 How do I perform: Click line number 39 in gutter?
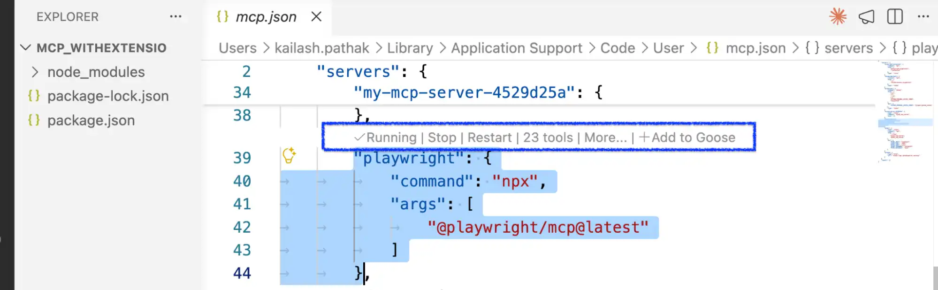click(242, 158)
